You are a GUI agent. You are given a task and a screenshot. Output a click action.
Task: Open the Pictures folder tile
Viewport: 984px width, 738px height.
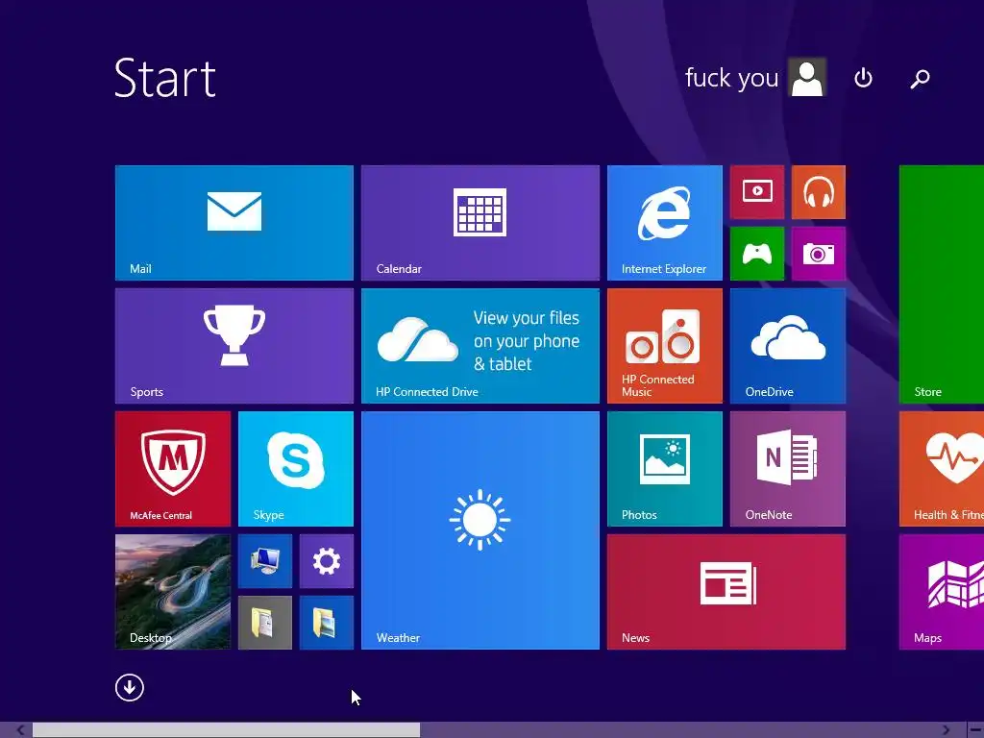click(327, 623)
